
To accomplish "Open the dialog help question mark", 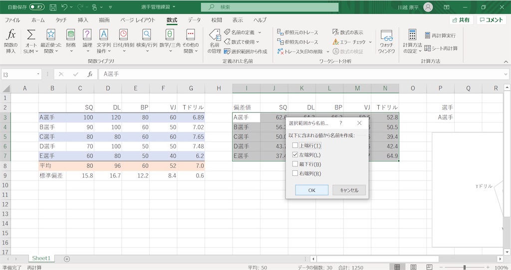I will pos(340,123).
